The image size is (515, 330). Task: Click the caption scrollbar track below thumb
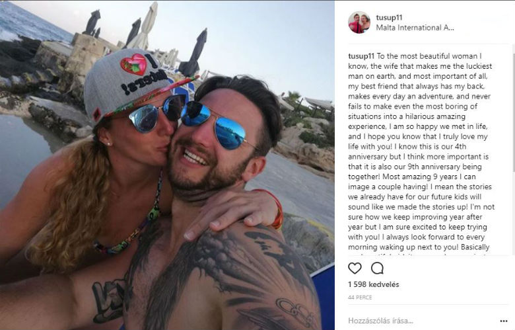tap(514, 214)
